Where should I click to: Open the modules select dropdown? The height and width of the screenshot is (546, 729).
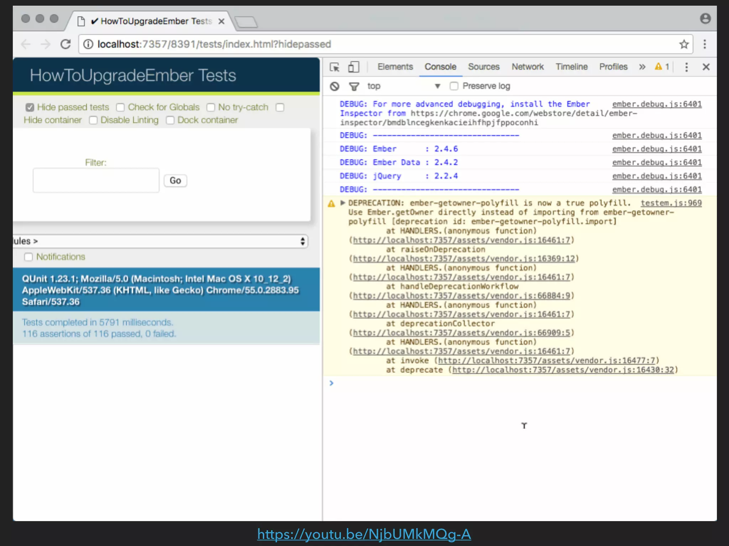pos(160,241)
